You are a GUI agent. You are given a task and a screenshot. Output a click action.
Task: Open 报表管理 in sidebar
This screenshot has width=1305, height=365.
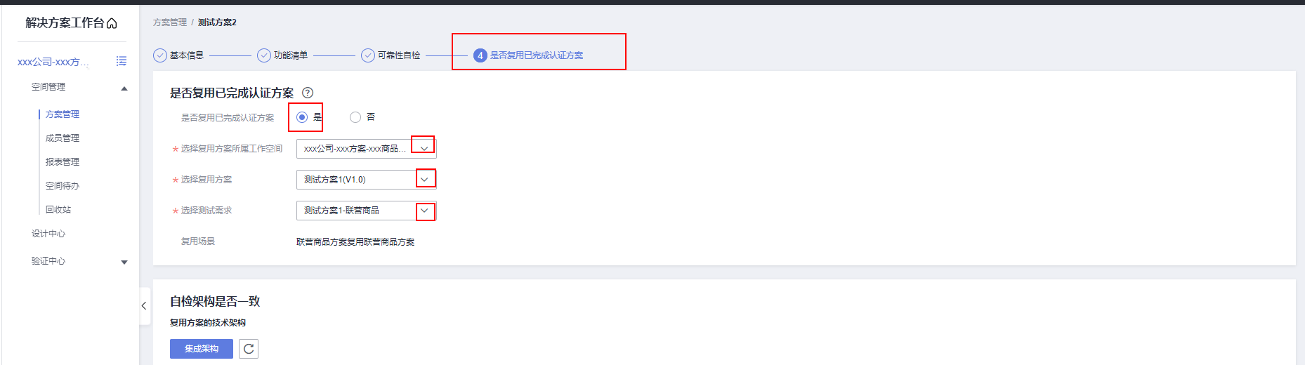point(63,162)
